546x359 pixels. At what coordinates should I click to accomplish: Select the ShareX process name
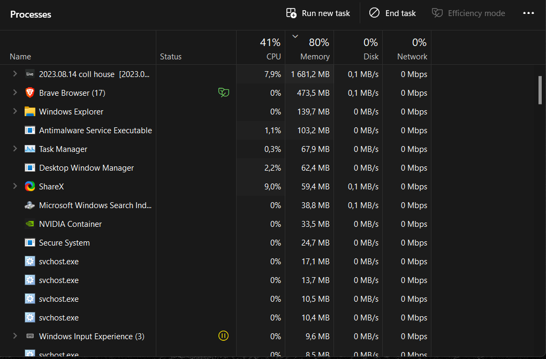click(x=51, y=187)
